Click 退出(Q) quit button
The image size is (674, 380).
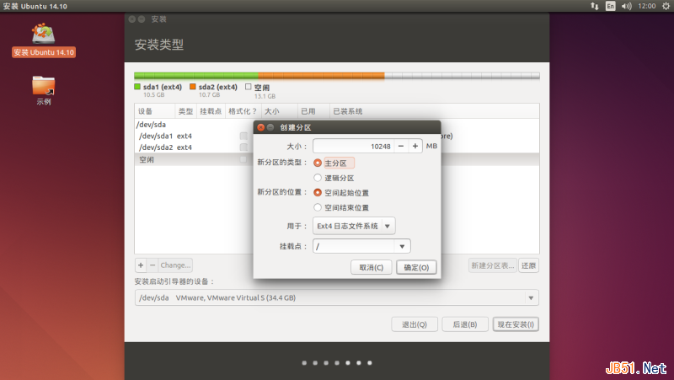pyautogui.click(x=415, y=324)
